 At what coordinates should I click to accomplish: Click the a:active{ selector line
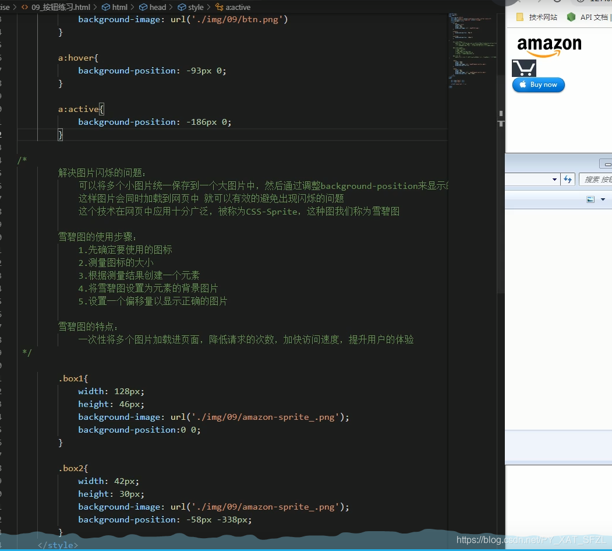click(x=81, y=109)
